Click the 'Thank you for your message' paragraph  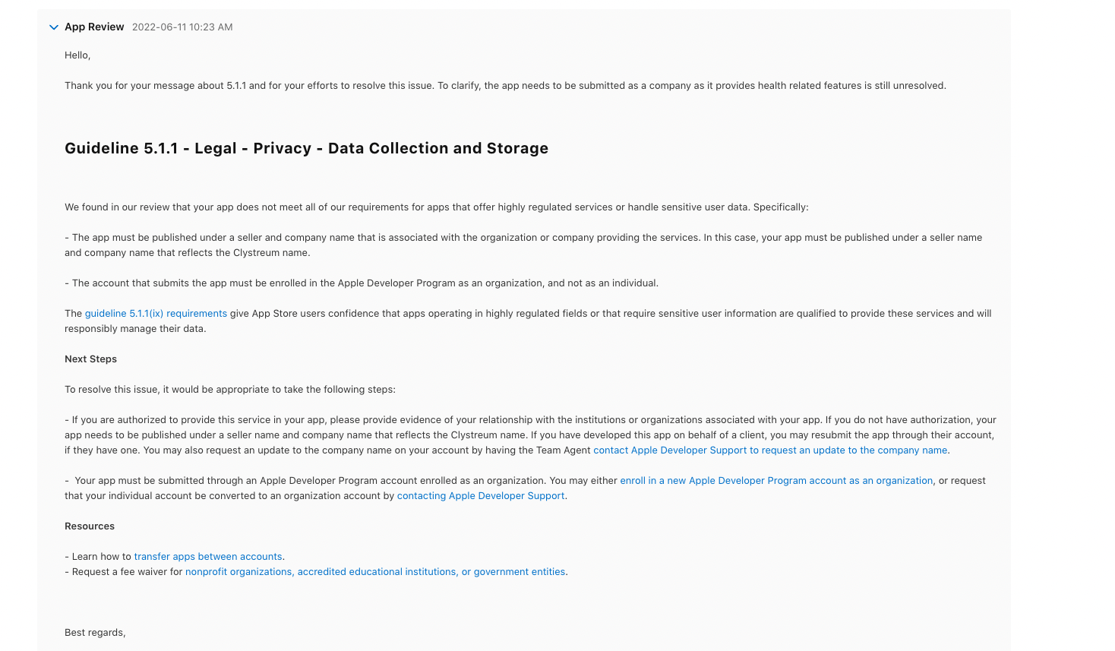[505, 86]
